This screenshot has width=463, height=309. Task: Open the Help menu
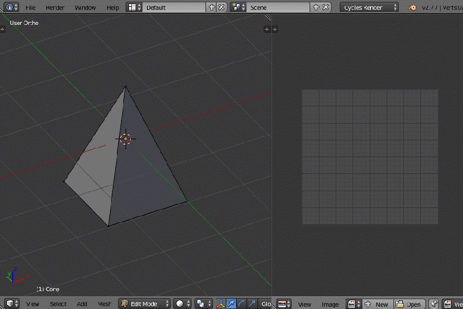click(112, 8)
